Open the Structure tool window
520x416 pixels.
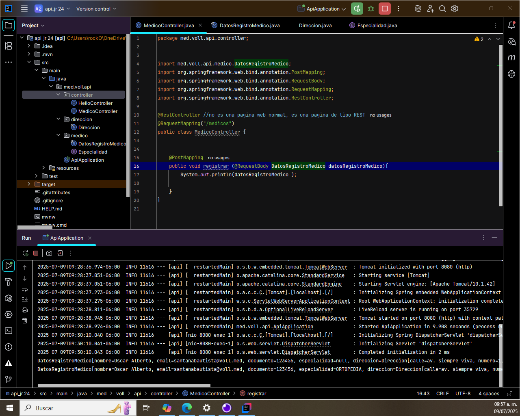pos(9,46)
